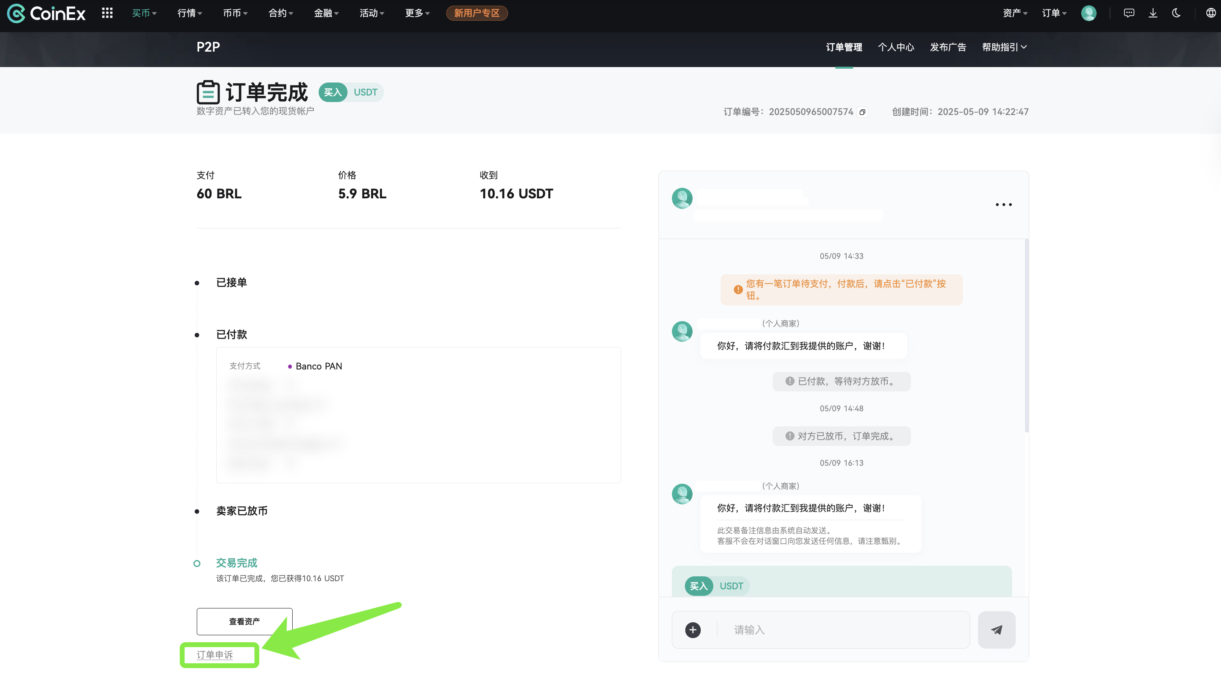Copy the order number 2025050965007574
Viewport: 1221px width, 682px height.
click(862, 112)
